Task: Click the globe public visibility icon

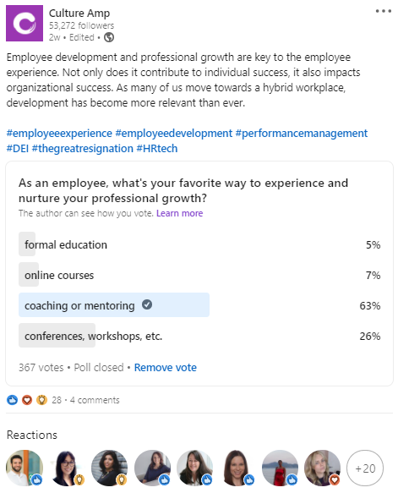Action: 109,37
